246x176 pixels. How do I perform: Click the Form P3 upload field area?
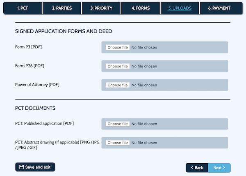tap(165, 47)
